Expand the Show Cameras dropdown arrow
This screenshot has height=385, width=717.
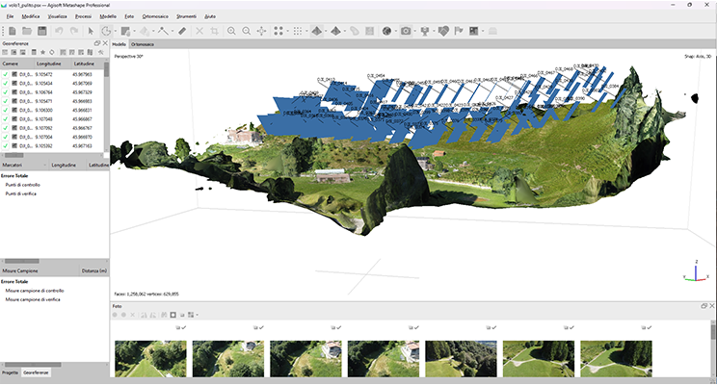pos(414,31)
